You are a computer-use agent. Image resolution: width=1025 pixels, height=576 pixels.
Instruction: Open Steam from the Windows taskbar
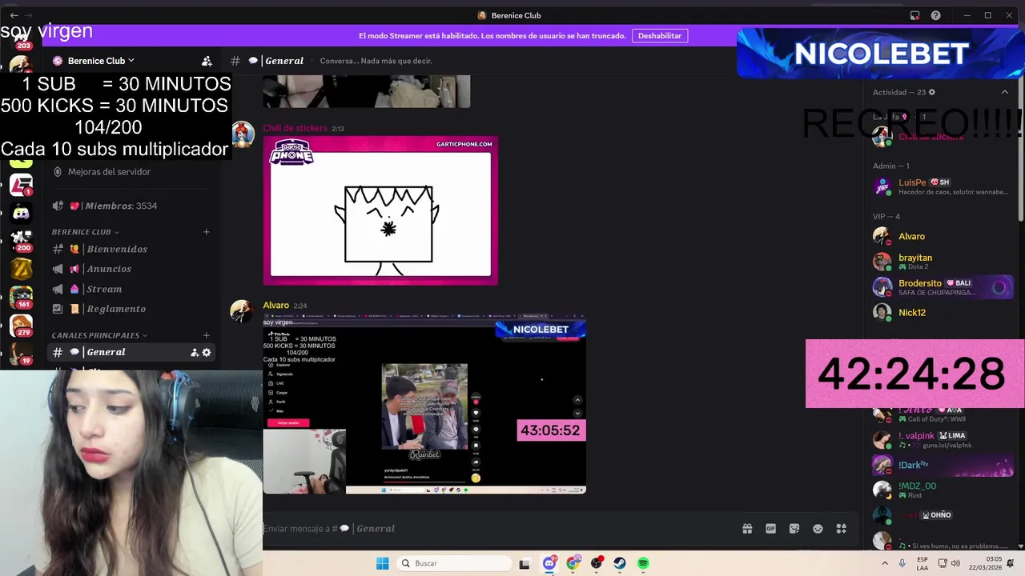coord(620,563)
